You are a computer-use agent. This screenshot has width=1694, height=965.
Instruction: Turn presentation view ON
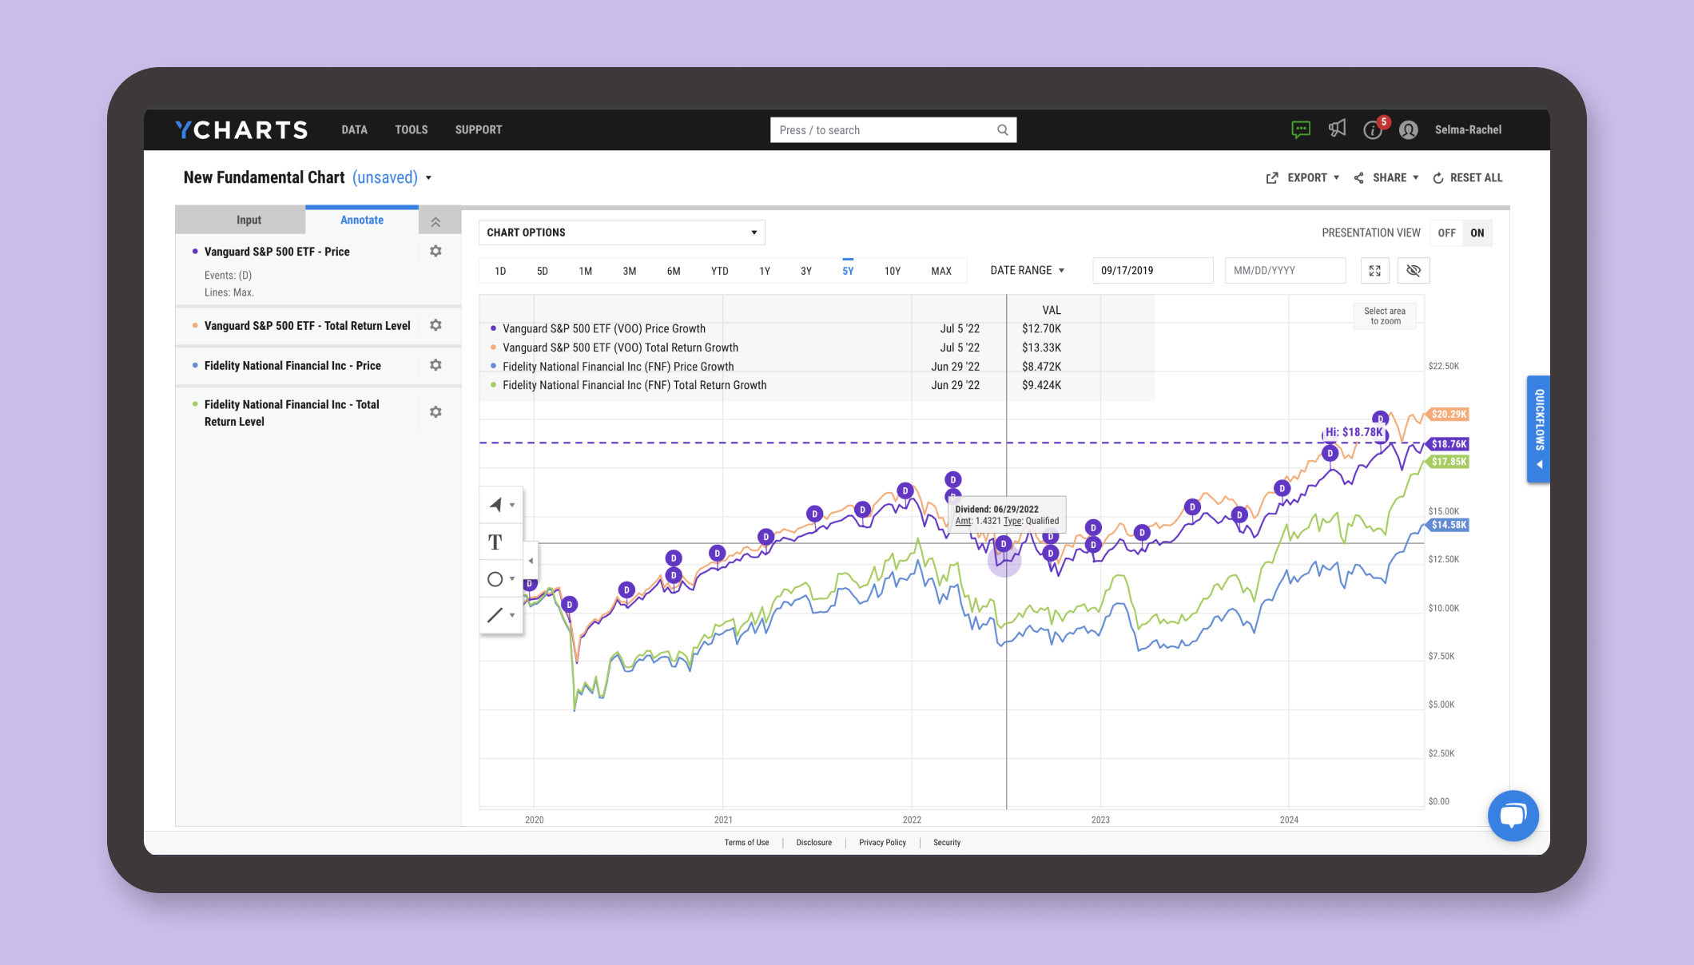click(x=1477, y=233)
